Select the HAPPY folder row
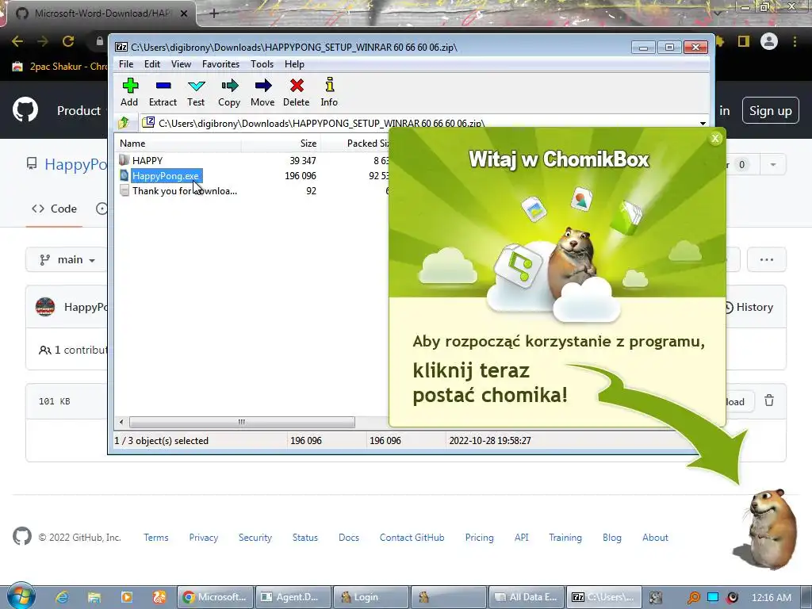 coord(147,160)
